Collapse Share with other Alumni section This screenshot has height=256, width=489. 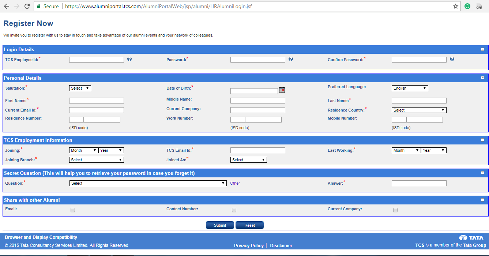(482, 200)
